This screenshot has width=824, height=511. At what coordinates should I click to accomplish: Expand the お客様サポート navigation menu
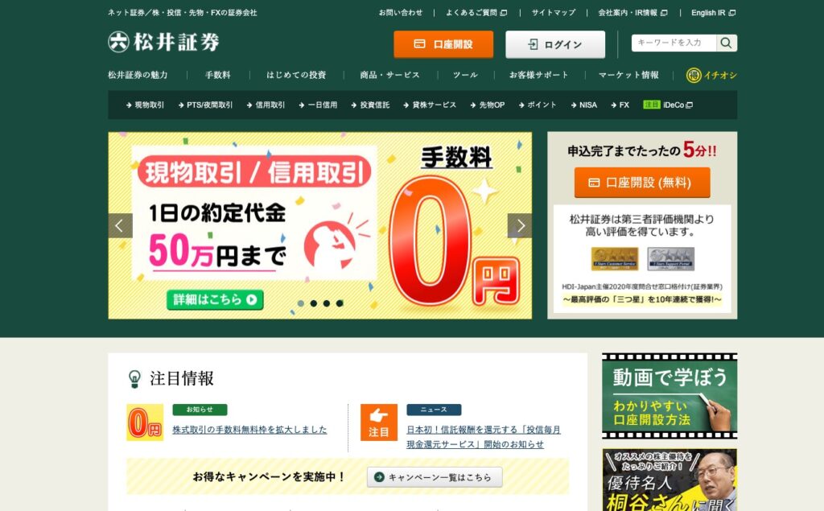click(x=539, y=75)
